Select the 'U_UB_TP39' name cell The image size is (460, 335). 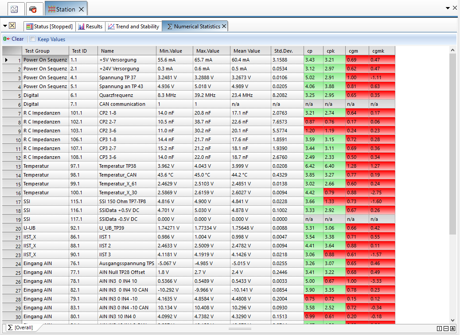tap(127, 228)
